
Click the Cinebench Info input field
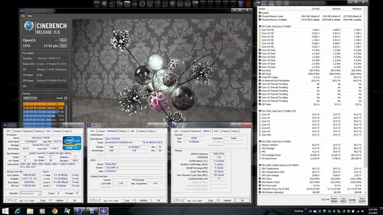pyautogui.click(x=52, y=85)
